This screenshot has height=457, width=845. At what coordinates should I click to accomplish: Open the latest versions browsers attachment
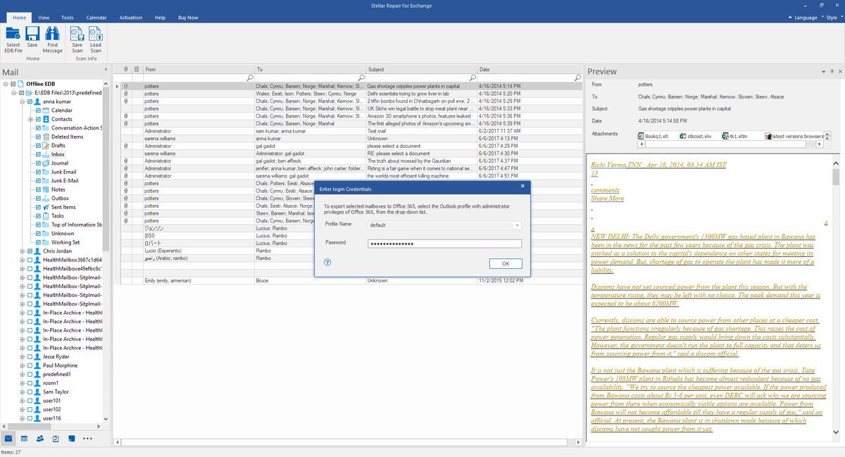795,136
